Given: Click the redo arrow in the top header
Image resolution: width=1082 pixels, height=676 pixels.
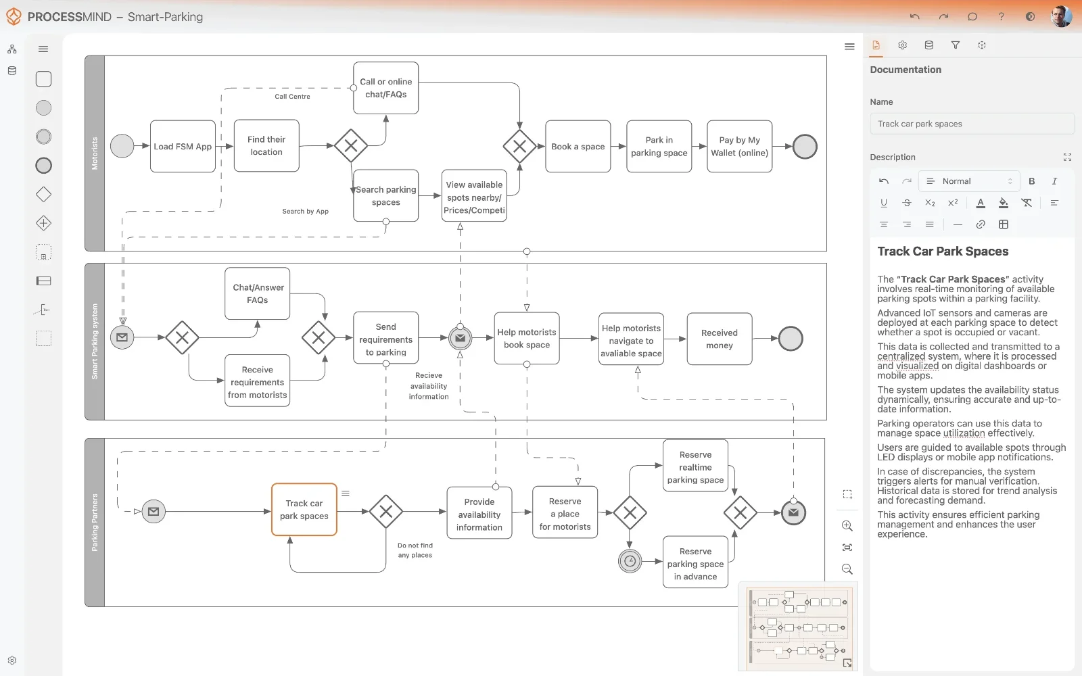Looking at the screenshot, I should [943, 16].
